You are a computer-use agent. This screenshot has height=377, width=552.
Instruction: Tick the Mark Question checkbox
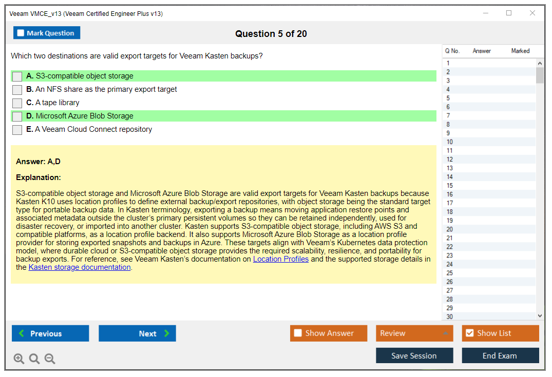(x=21, y=33)
